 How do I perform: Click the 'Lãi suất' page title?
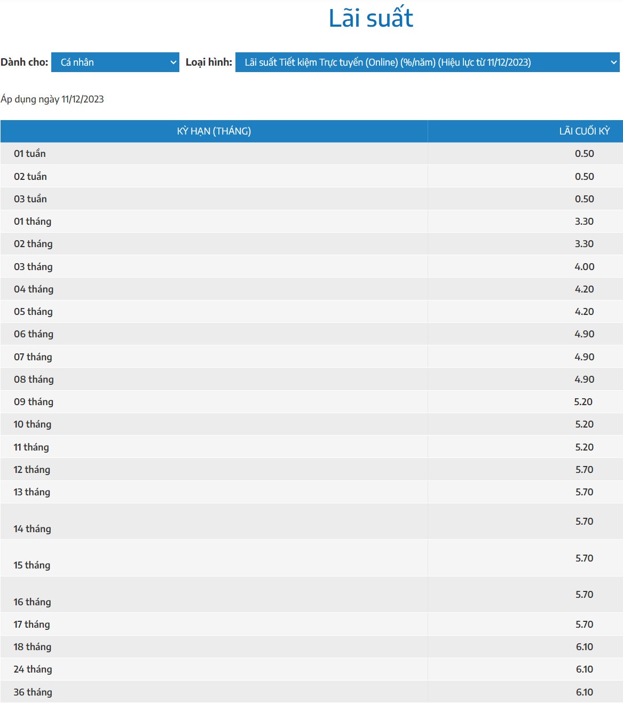[370, 18]
